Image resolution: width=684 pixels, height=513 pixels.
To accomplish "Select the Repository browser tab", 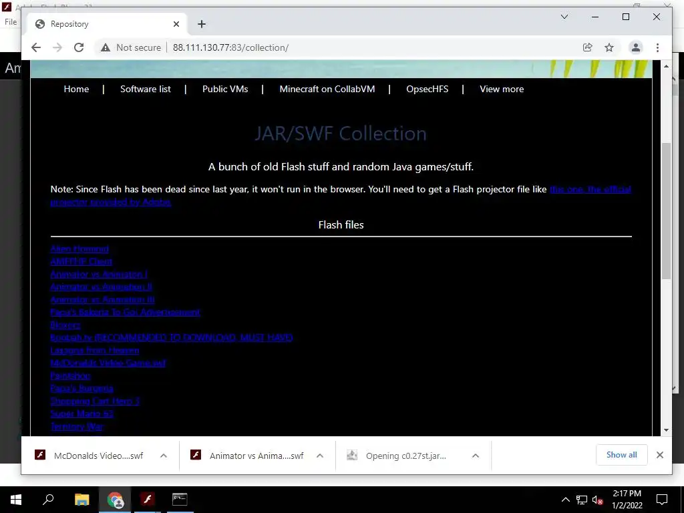I will pos(107,24).
